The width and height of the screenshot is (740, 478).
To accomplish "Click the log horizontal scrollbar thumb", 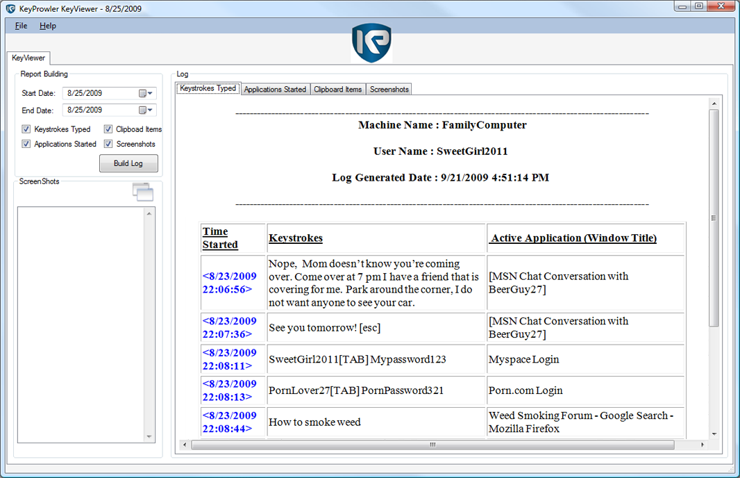I will [432, 445].
